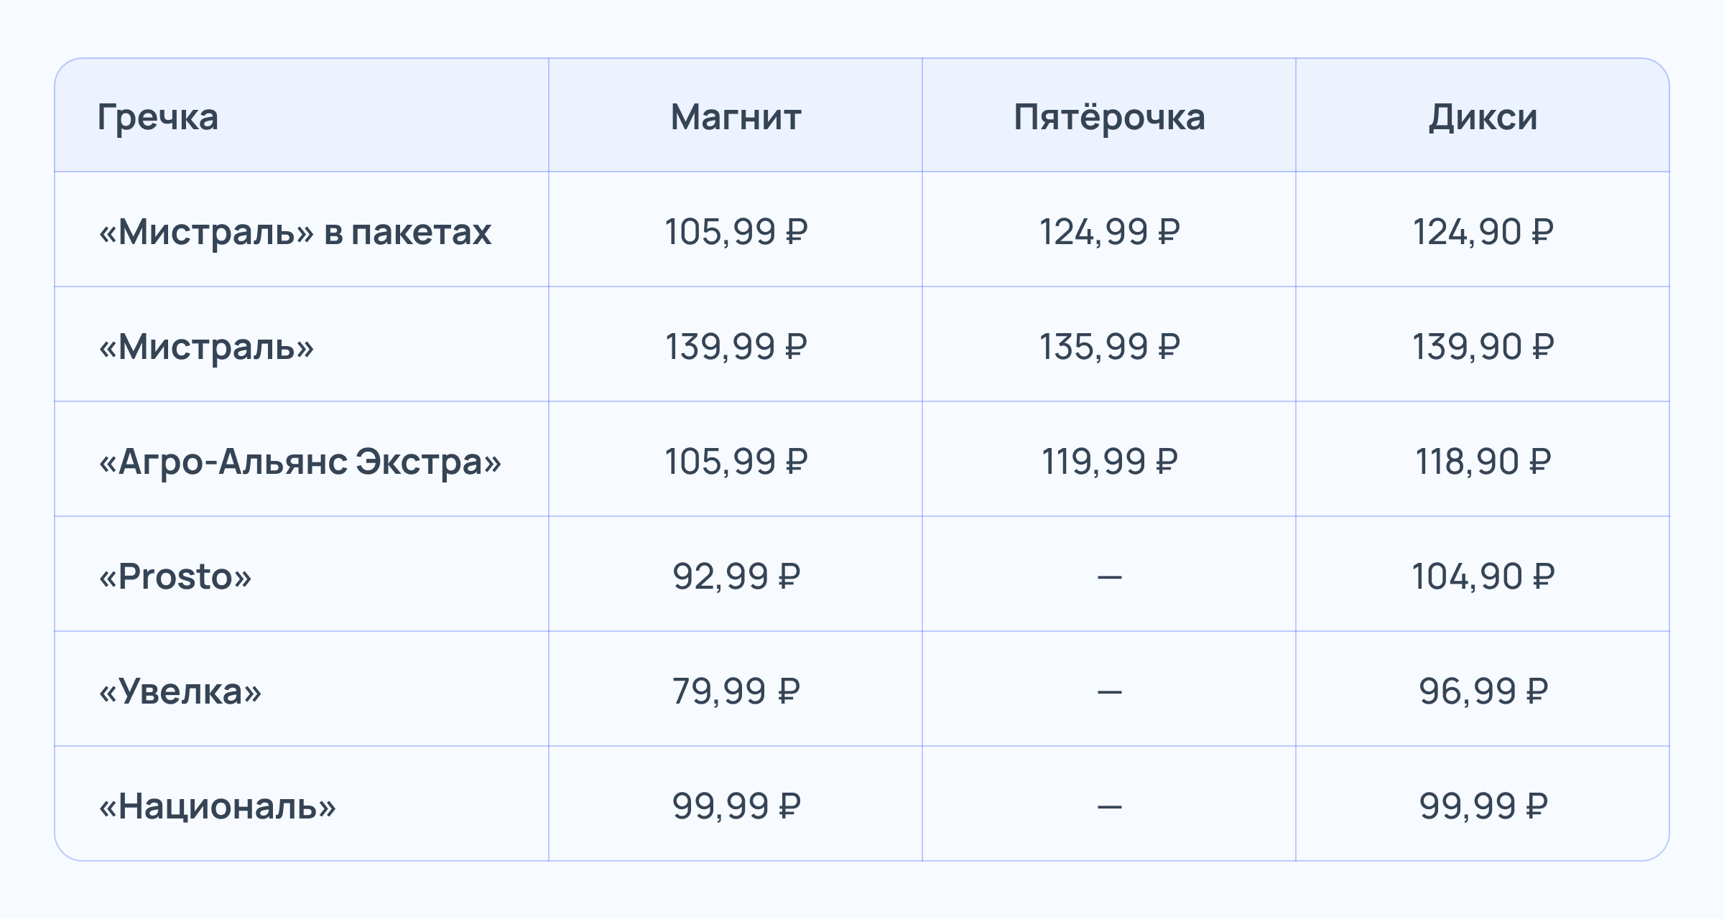Select the 124,99 ₽ Пятёрочка price
This screenshot has height=919, width=1724.
(1109, 232)
